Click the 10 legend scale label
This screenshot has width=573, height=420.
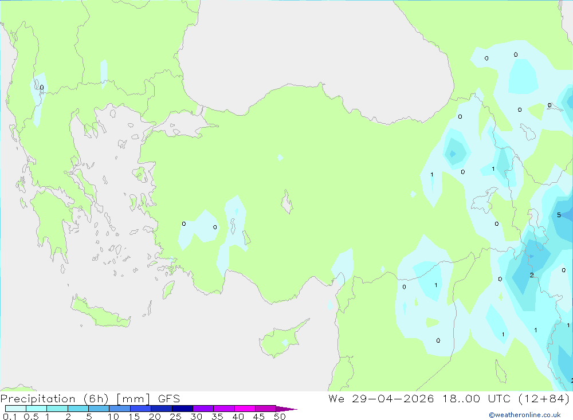coord(113,417)
